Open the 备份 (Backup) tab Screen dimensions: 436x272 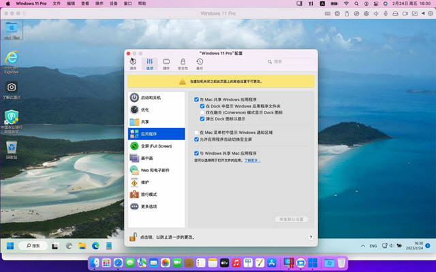[200, 64]
